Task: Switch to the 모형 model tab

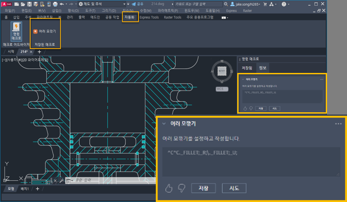Action: point(11,188)
